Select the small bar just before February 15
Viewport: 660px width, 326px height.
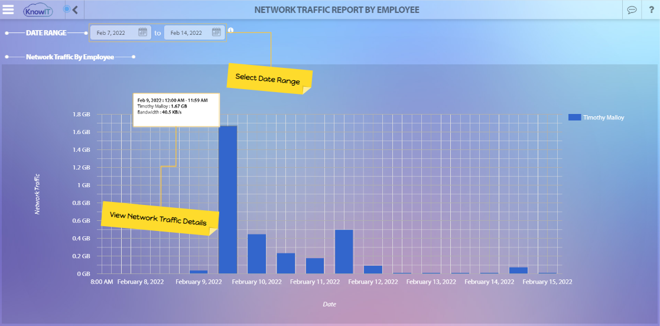point(518,270)
